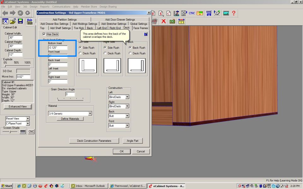
Task: Open the red C document icon
Action: tap(169, 13)
